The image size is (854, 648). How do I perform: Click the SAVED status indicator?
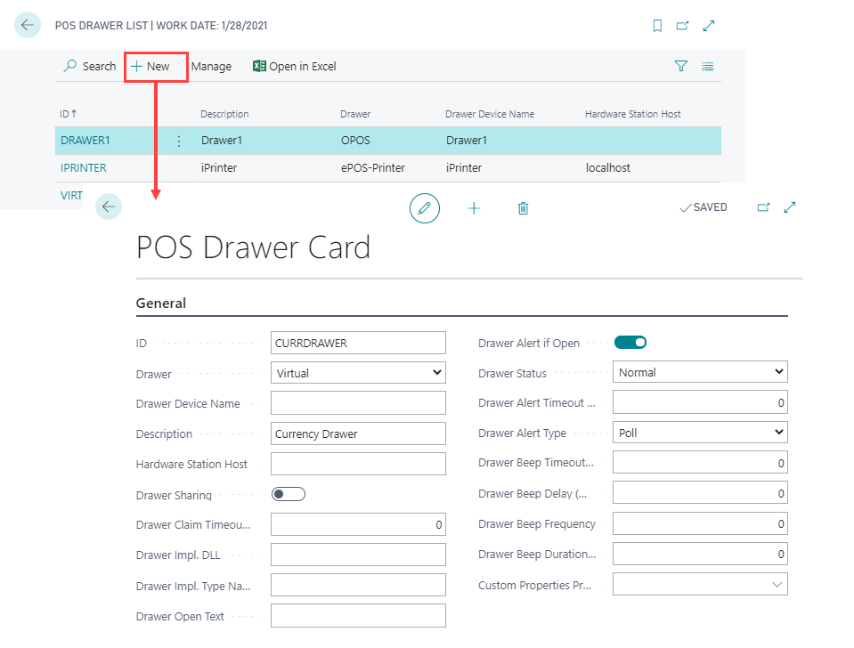[x=704, y=207]
